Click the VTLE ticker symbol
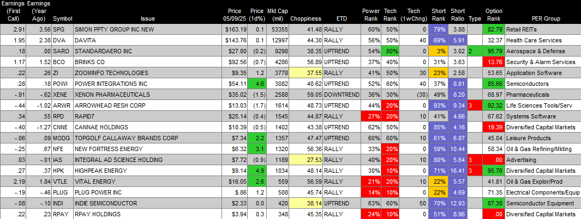Viewport: 581px width, 219px height. (62, 182)
